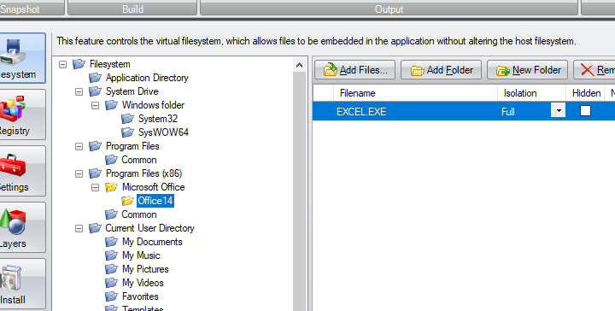Sort by the Filename column header
Screen dimensions: 615x311
pyautogui.click(x=416, y=93)
